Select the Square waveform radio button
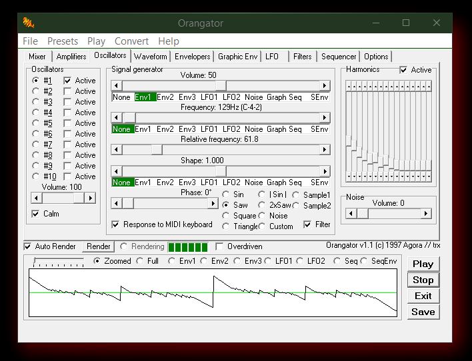This screenshot has height=361, width=472. [x=227, y=216]
